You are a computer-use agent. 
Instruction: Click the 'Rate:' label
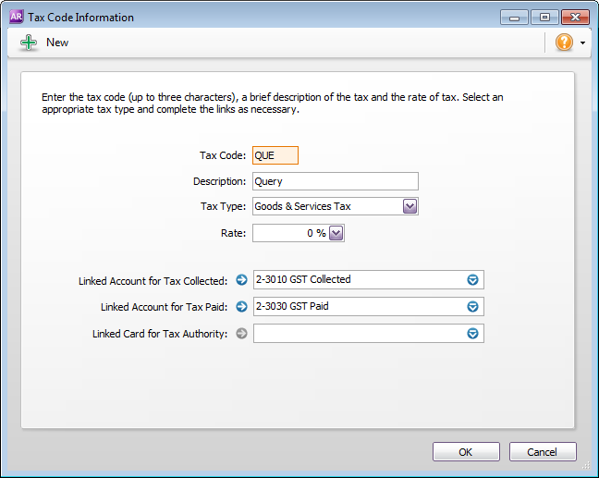coord(234,233)
